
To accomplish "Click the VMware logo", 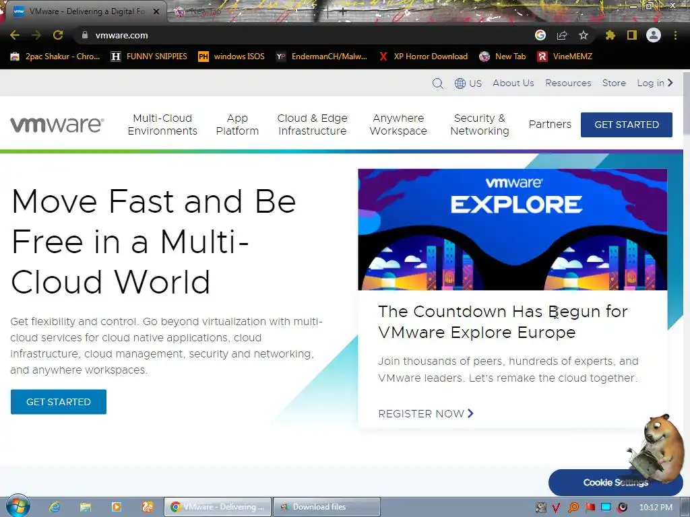I will click(x=57, y=125).
